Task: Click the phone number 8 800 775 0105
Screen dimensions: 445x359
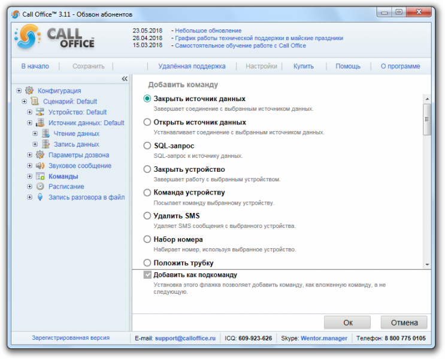Action: tap(405, 338)
